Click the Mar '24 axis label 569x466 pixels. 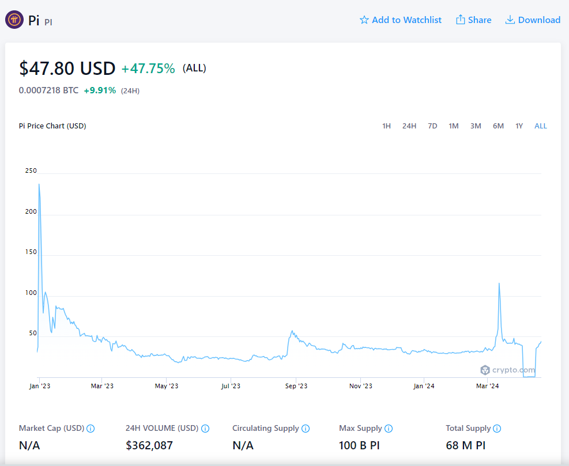(x=487, y=386)
